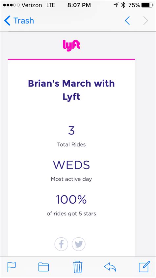Delete message with the trash can icon

click(78, 267)
